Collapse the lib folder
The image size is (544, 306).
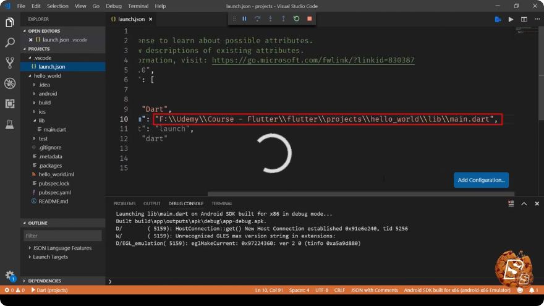point(41,121)
